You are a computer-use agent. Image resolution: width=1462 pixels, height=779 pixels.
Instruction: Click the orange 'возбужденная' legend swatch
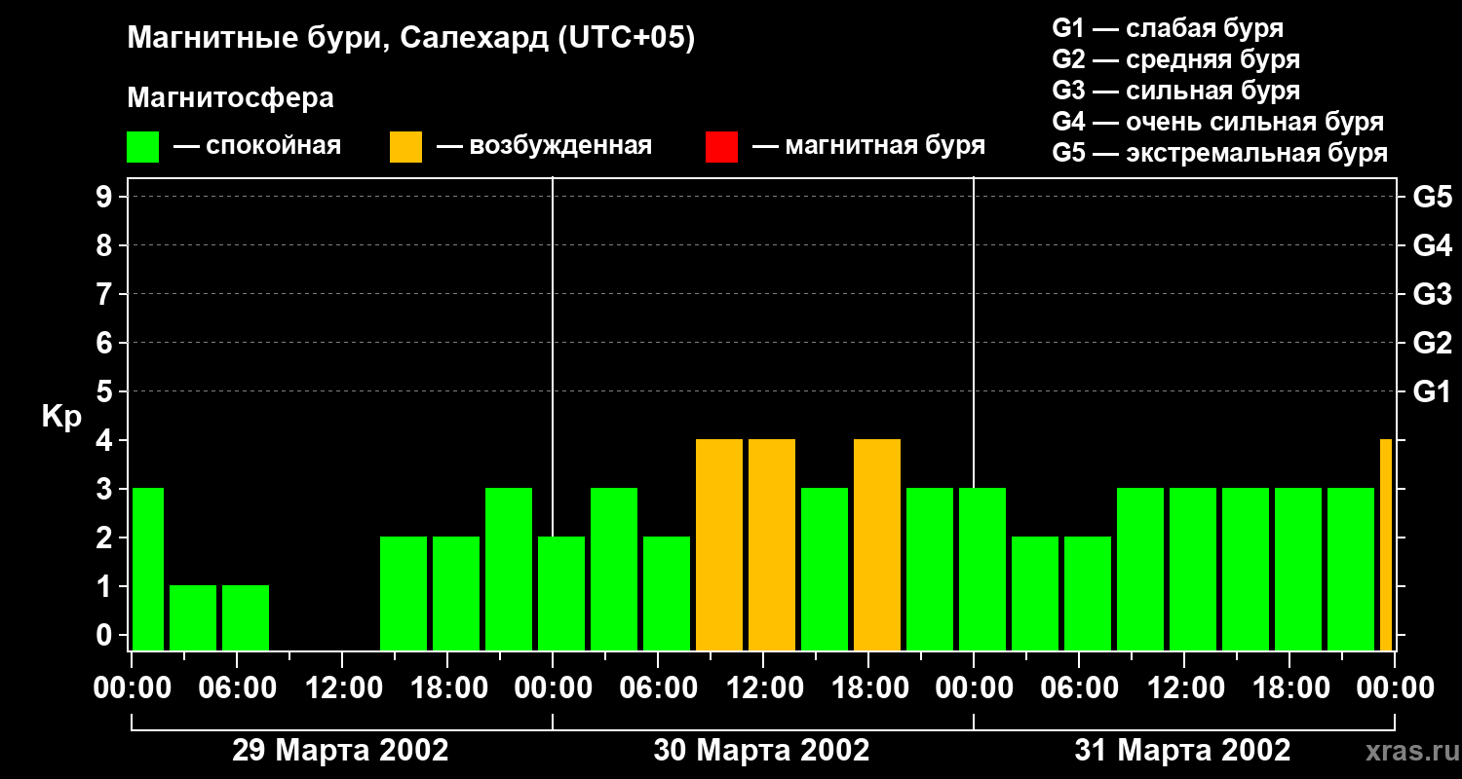click(x=405, y=147)
